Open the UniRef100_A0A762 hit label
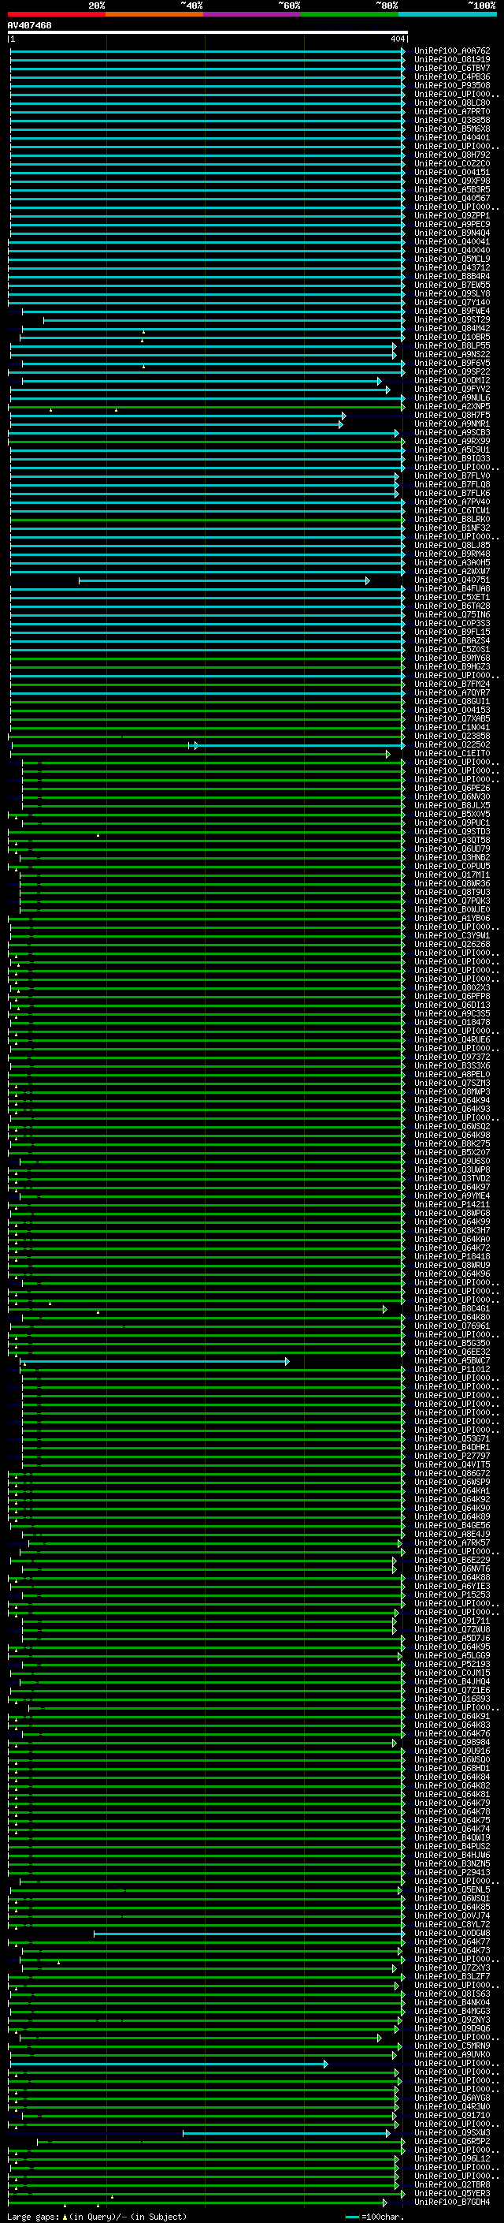504x2223 pixels. tap(451, 51)
